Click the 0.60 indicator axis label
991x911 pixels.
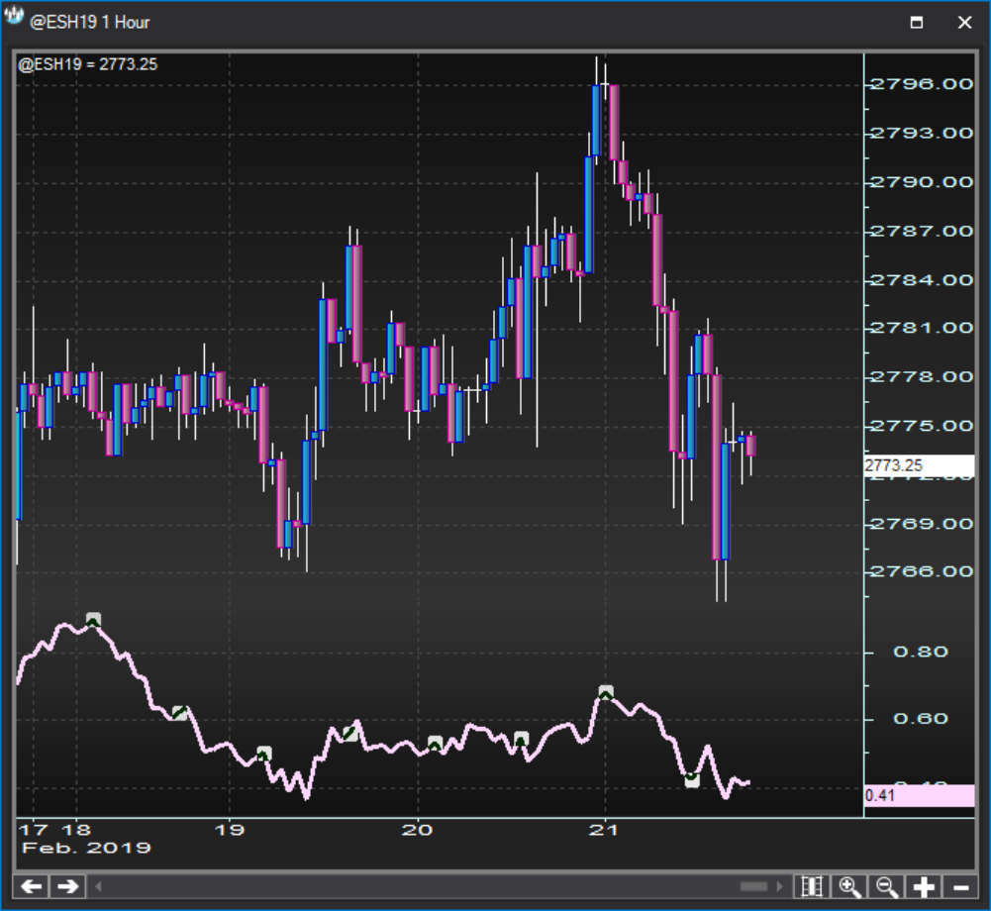pos(921,719)
